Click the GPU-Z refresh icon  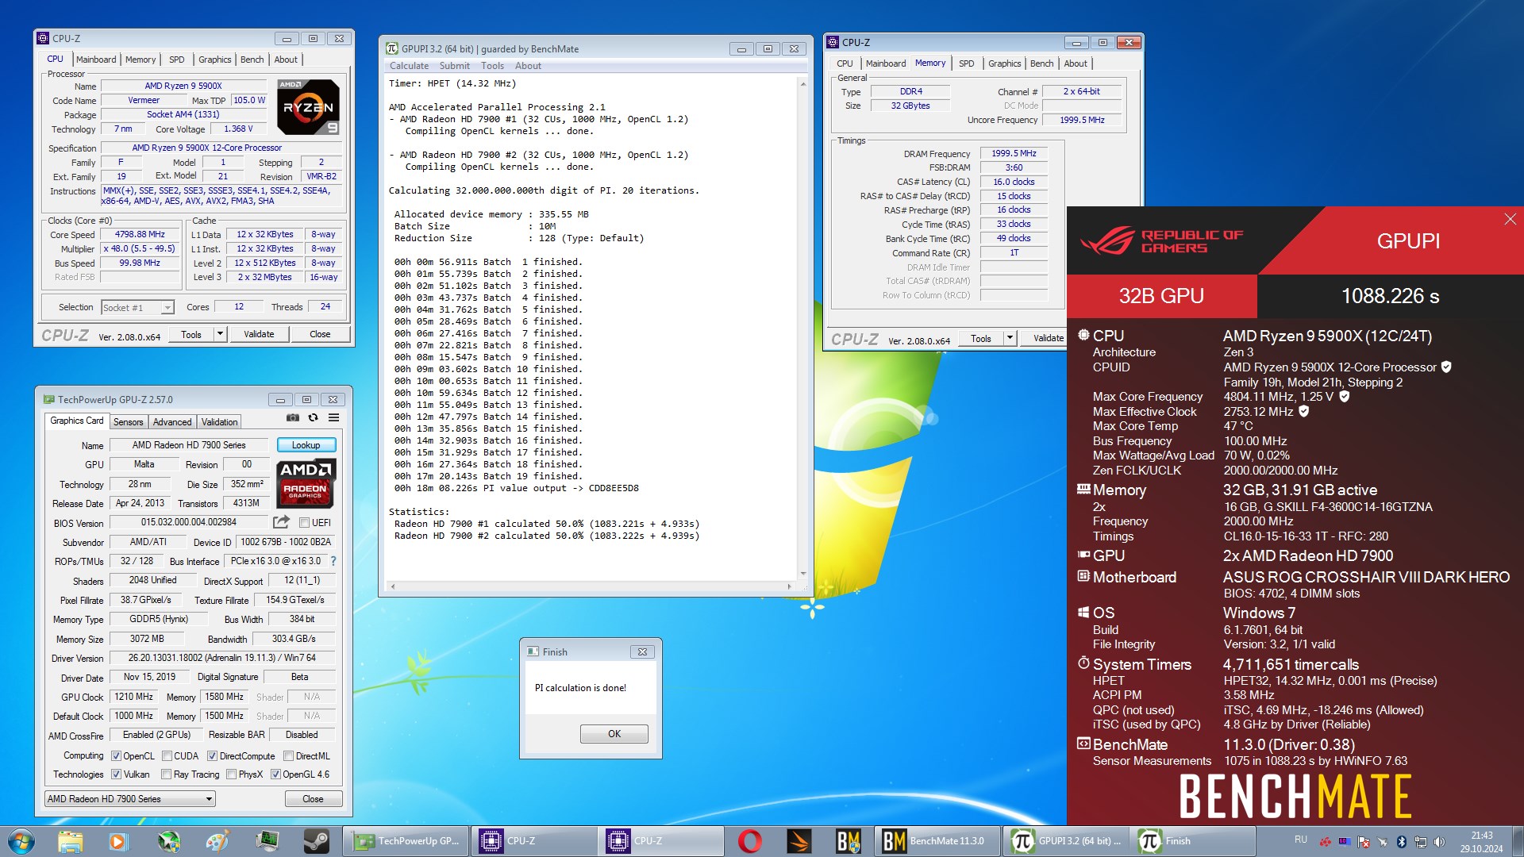coord(314,417)
